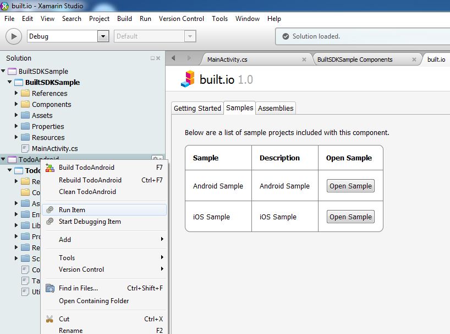Click Open Sample for the iOS Sample
The width and height of the screenshot is (450, 334).
[x=350, y=216]
